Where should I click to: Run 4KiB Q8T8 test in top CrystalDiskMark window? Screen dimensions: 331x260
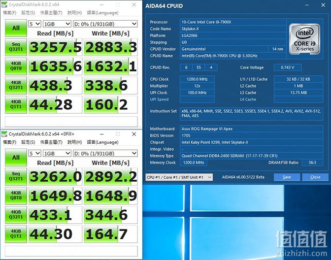tap(16, 66)
